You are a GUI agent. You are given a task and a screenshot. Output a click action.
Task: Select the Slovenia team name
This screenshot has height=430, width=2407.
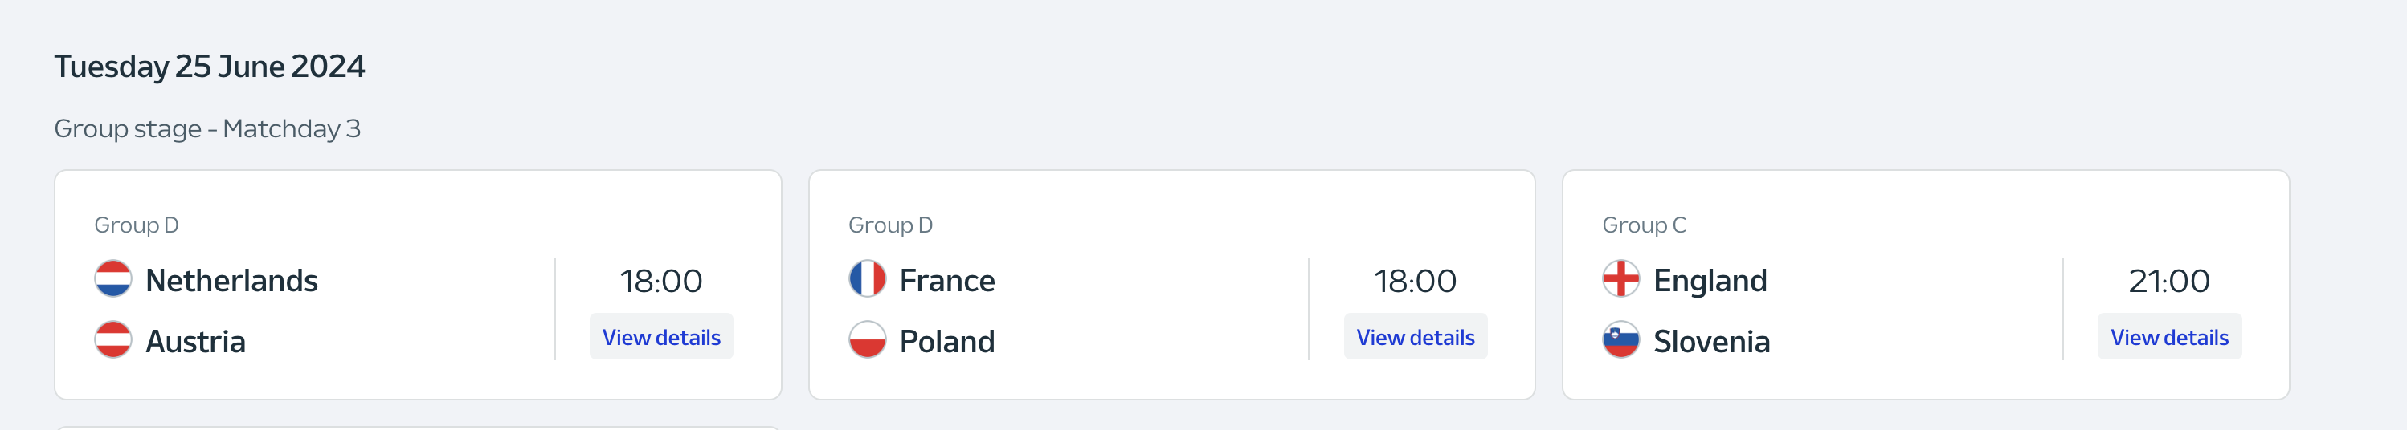[1711, 342]
